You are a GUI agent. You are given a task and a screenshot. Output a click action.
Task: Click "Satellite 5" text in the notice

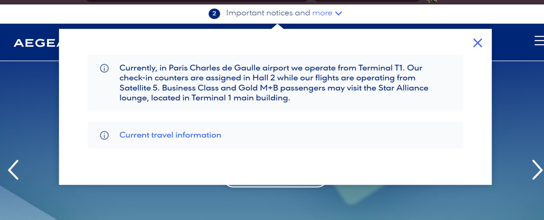pos(139,88)
